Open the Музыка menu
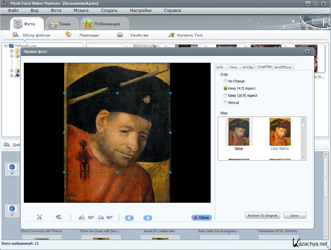Image resolution: width=331 pixels, height=250 pixels. click(81, 10)
